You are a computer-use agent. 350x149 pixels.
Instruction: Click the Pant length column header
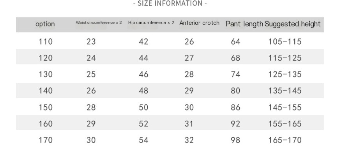click(244, 24)
